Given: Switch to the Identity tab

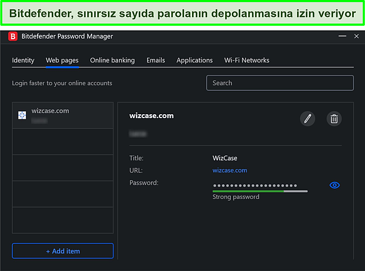Looking at the screenshot, I should pos(23,60).
